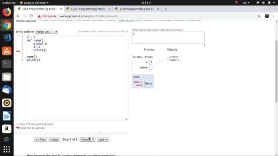Click the value 7 of x in Global frame
The image size is (278, 156).
pyautogui.click(x=151, y=62)
